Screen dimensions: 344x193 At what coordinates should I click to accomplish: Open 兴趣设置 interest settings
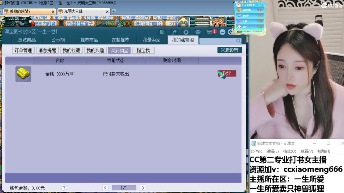point(229,50)
